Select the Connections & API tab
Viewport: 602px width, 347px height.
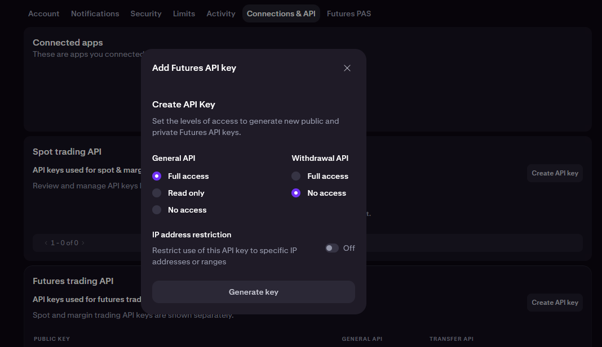(281, 13)
